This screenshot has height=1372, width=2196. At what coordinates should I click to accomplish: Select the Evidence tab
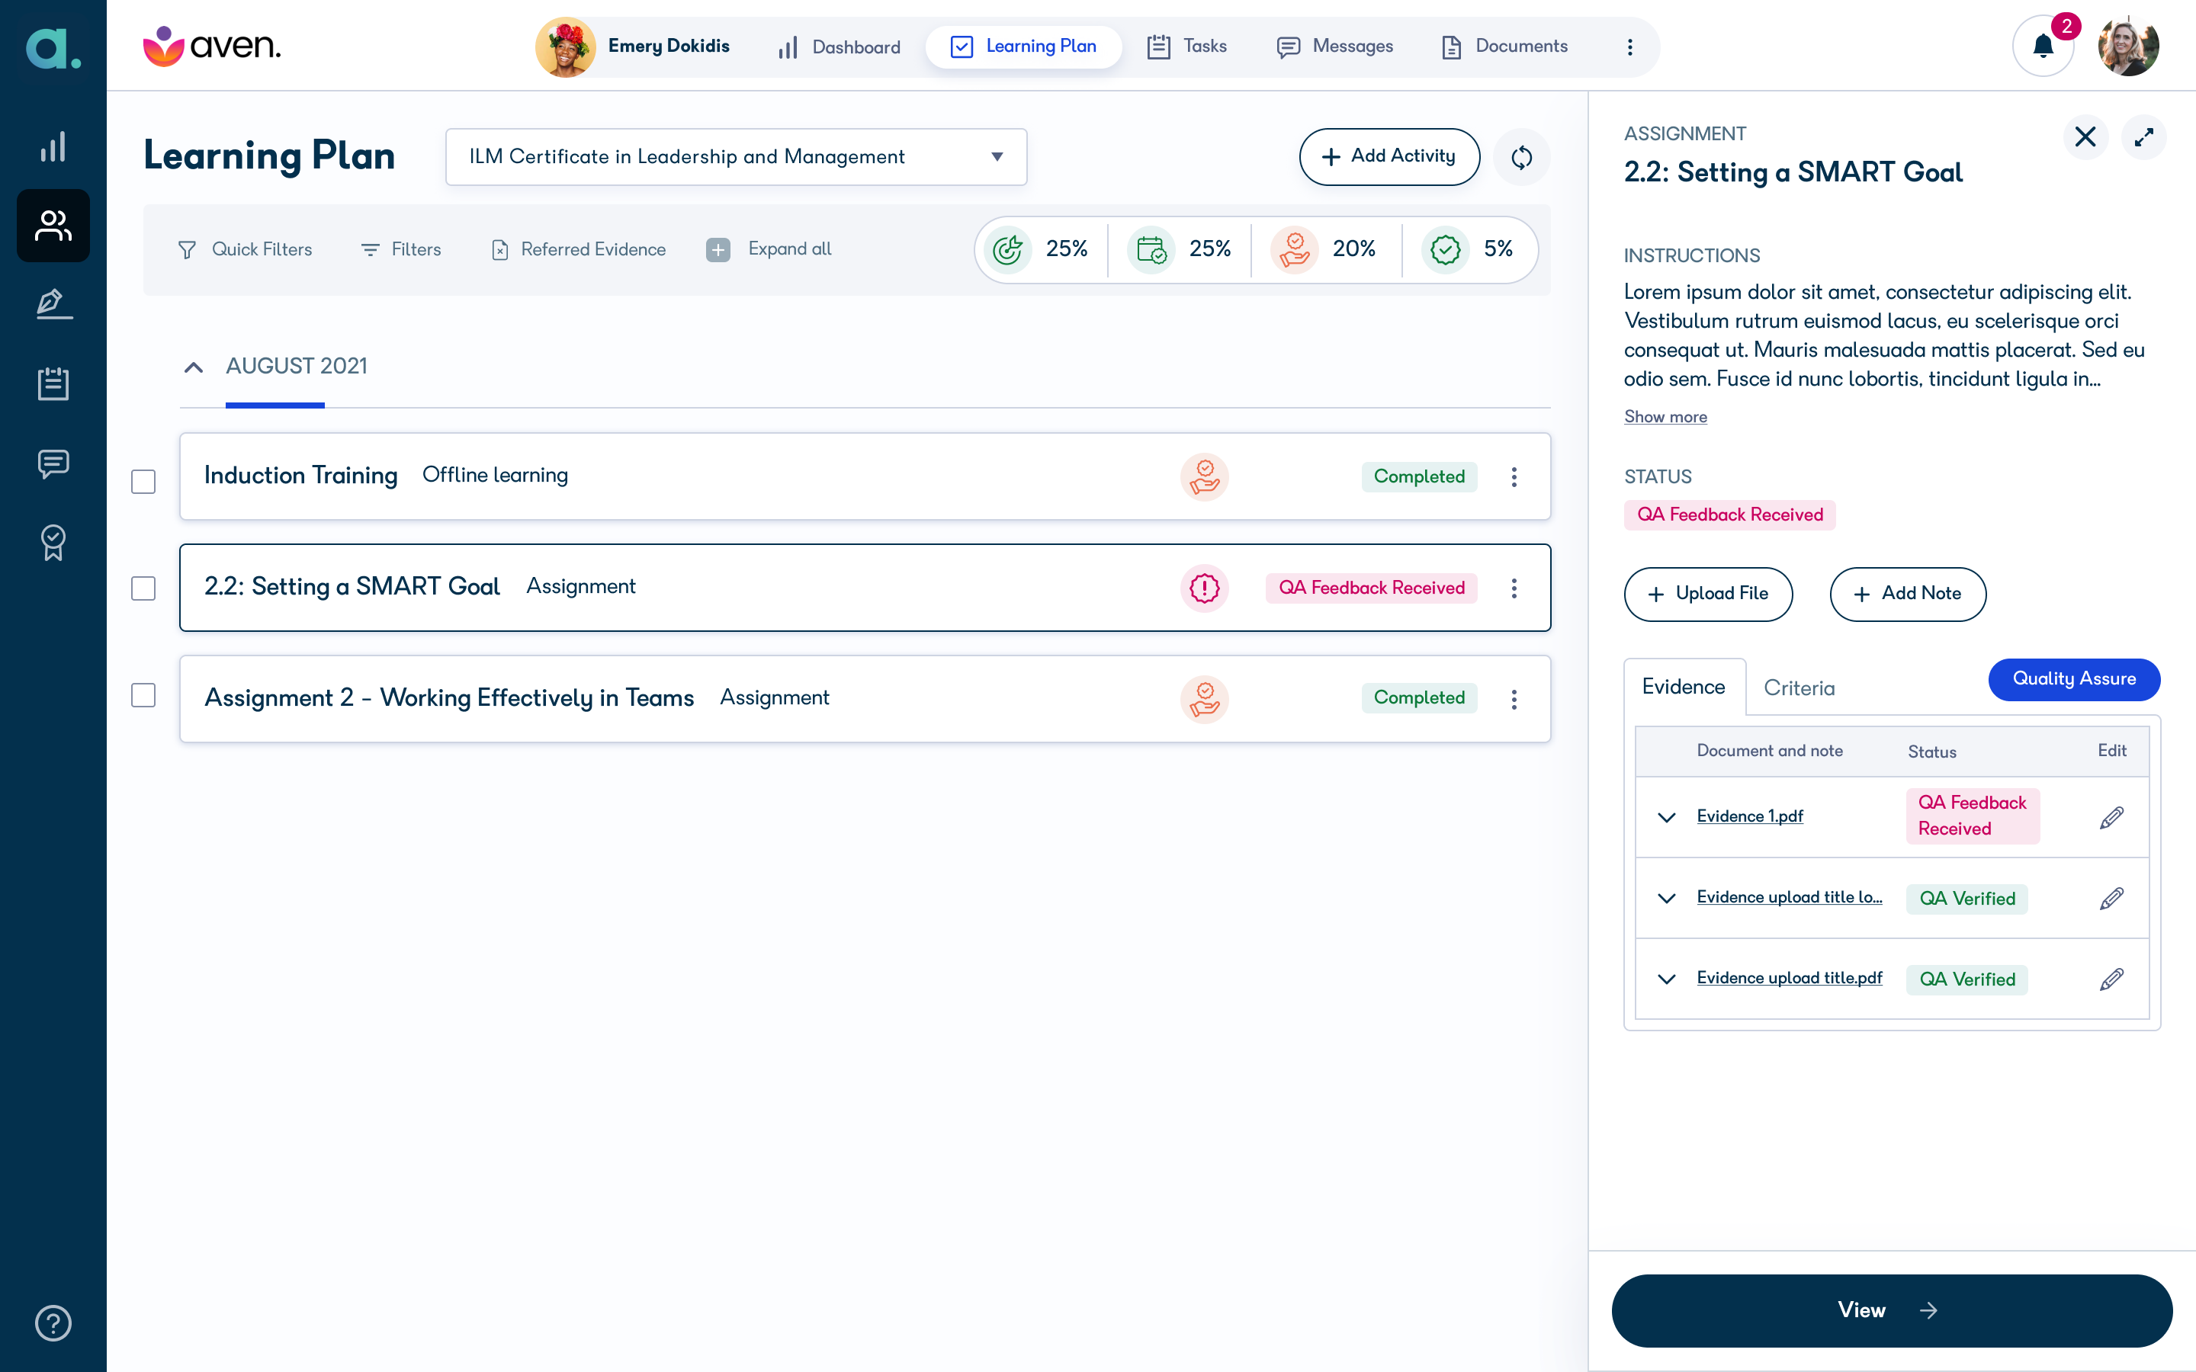1684,686
